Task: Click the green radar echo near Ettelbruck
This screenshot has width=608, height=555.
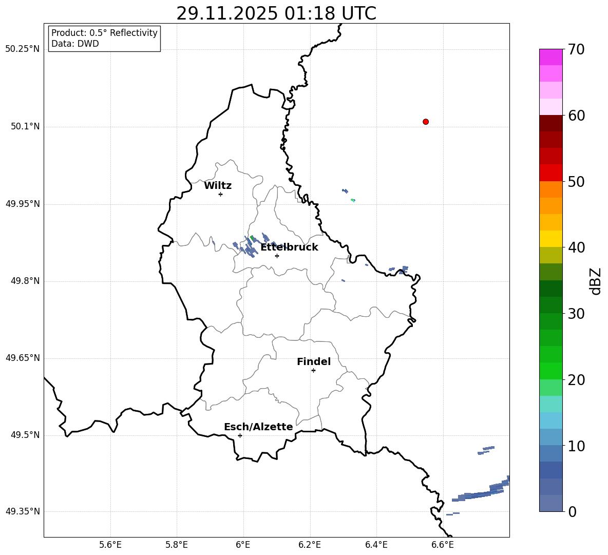Action: coord(252,238)
